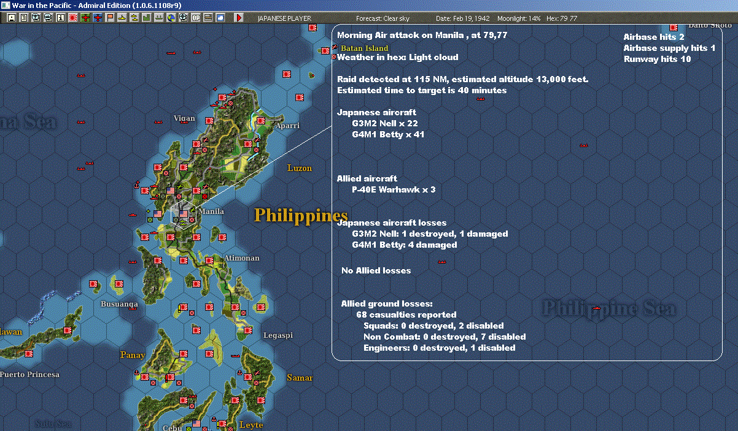Image resolution: width=738 pixels, height=431 pixels.
Task: Click the Weather in hex: Light cloud line
Action: point(397,57)
